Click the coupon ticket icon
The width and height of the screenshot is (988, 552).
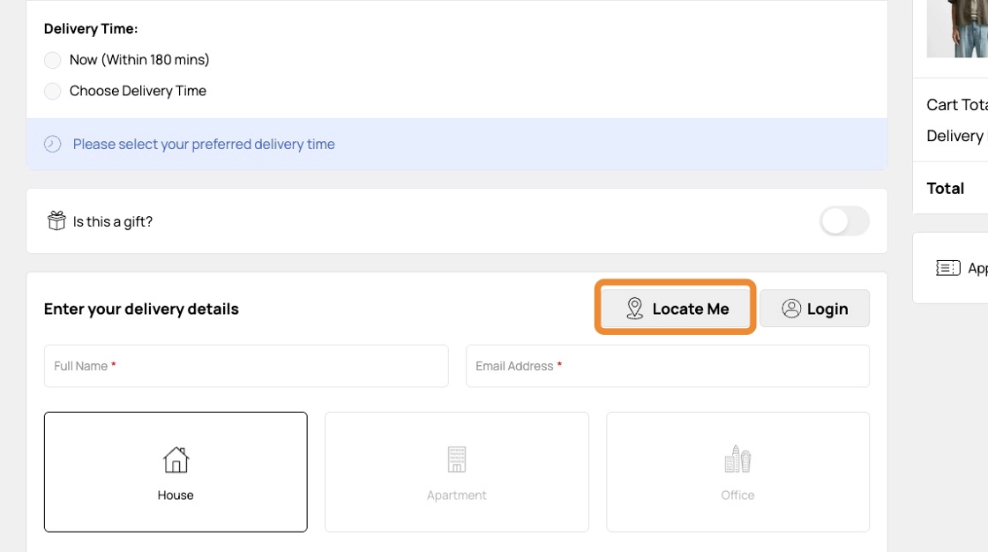point(947,268)
